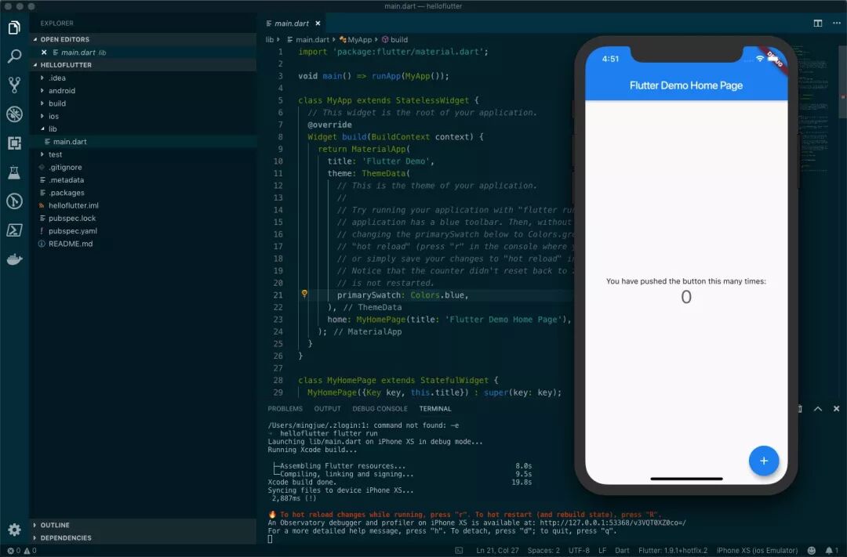The image size is (847, 557).
Task: Expand the android folder
Action: point(144,91)
